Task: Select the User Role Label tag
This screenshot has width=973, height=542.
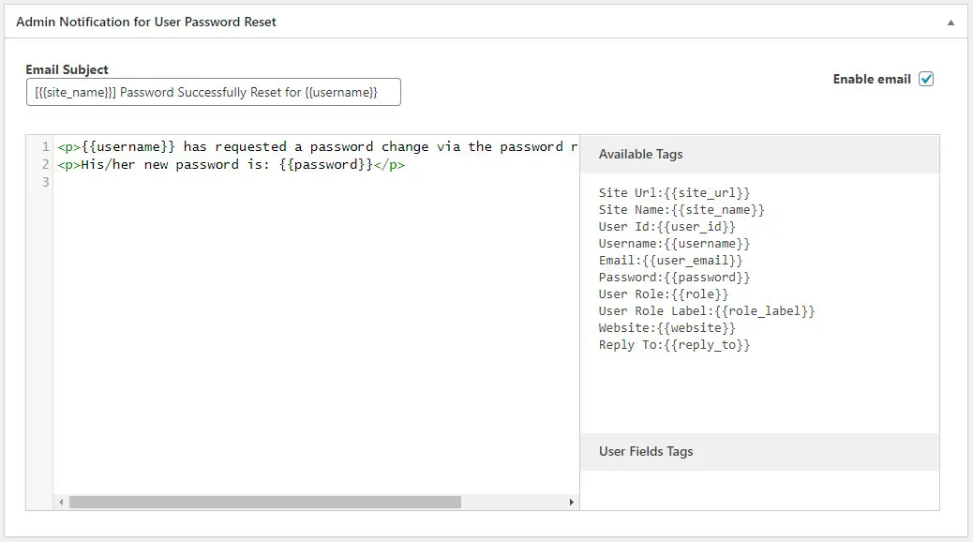Action: (x=706, y=310)
